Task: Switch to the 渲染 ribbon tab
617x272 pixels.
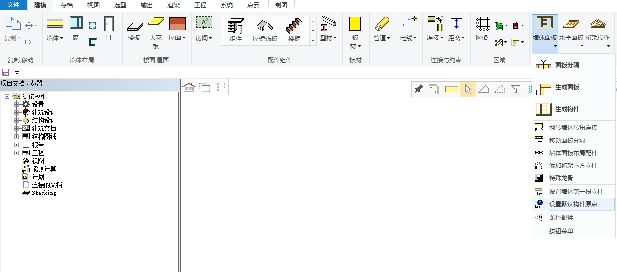Action: point(173,5)
